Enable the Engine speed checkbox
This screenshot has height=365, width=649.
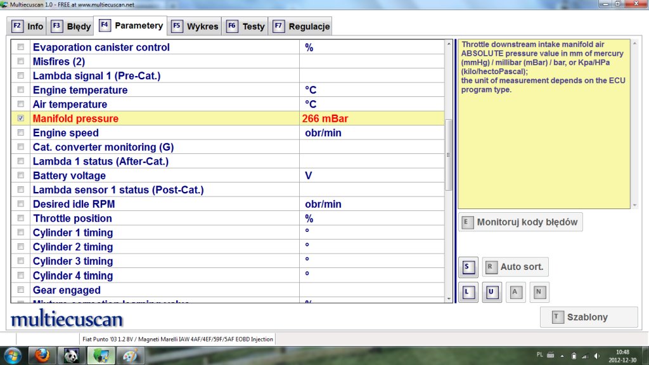21,133
